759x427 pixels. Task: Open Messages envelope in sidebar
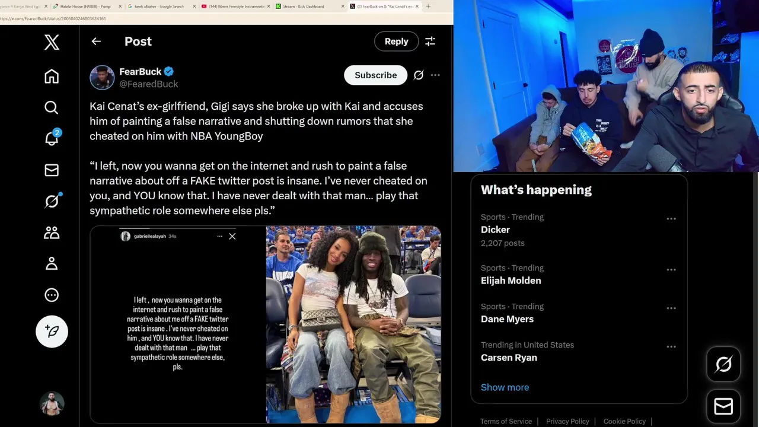point(52,170)
